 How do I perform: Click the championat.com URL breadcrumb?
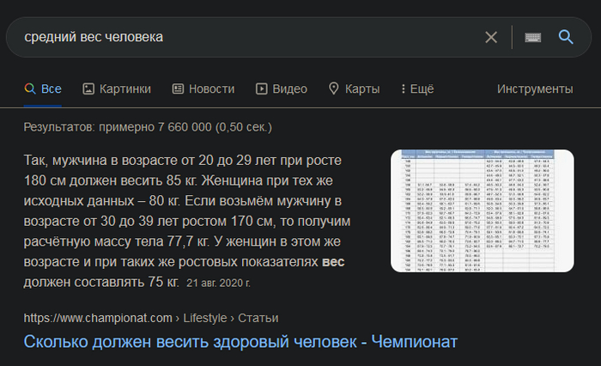(x=151, y=318)
